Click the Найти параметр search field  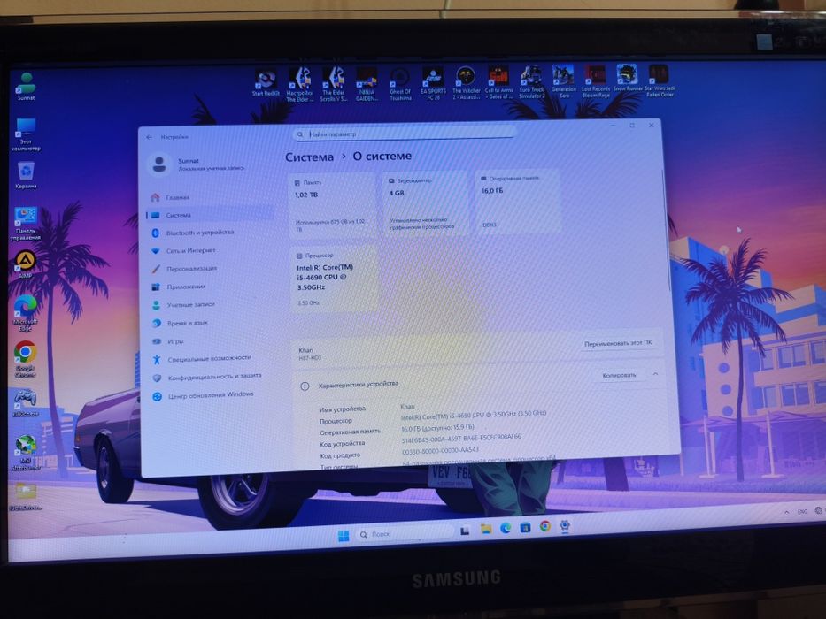[x=404, y=134]
